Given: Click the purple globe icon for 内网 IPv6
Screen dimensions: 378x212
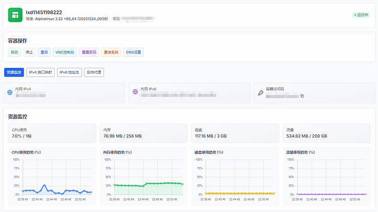Looking at the screenshot, I should coord(135,91).
